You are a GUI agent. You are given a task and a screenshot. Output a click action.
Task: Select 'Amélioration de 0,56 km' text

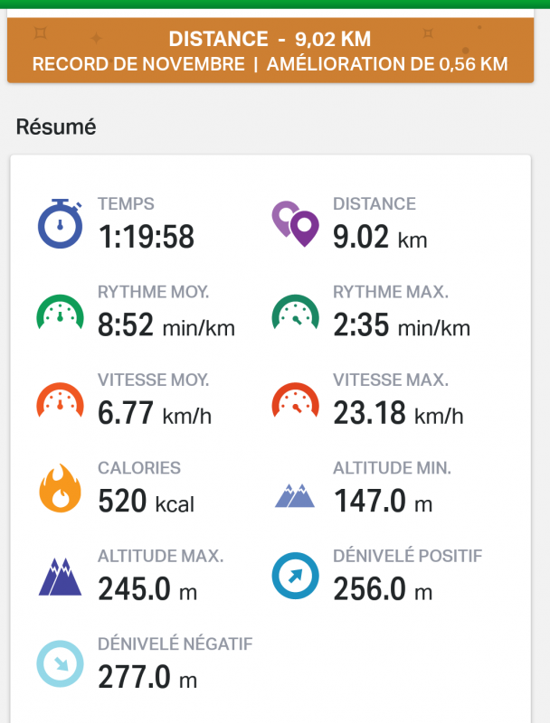[387, 64]
